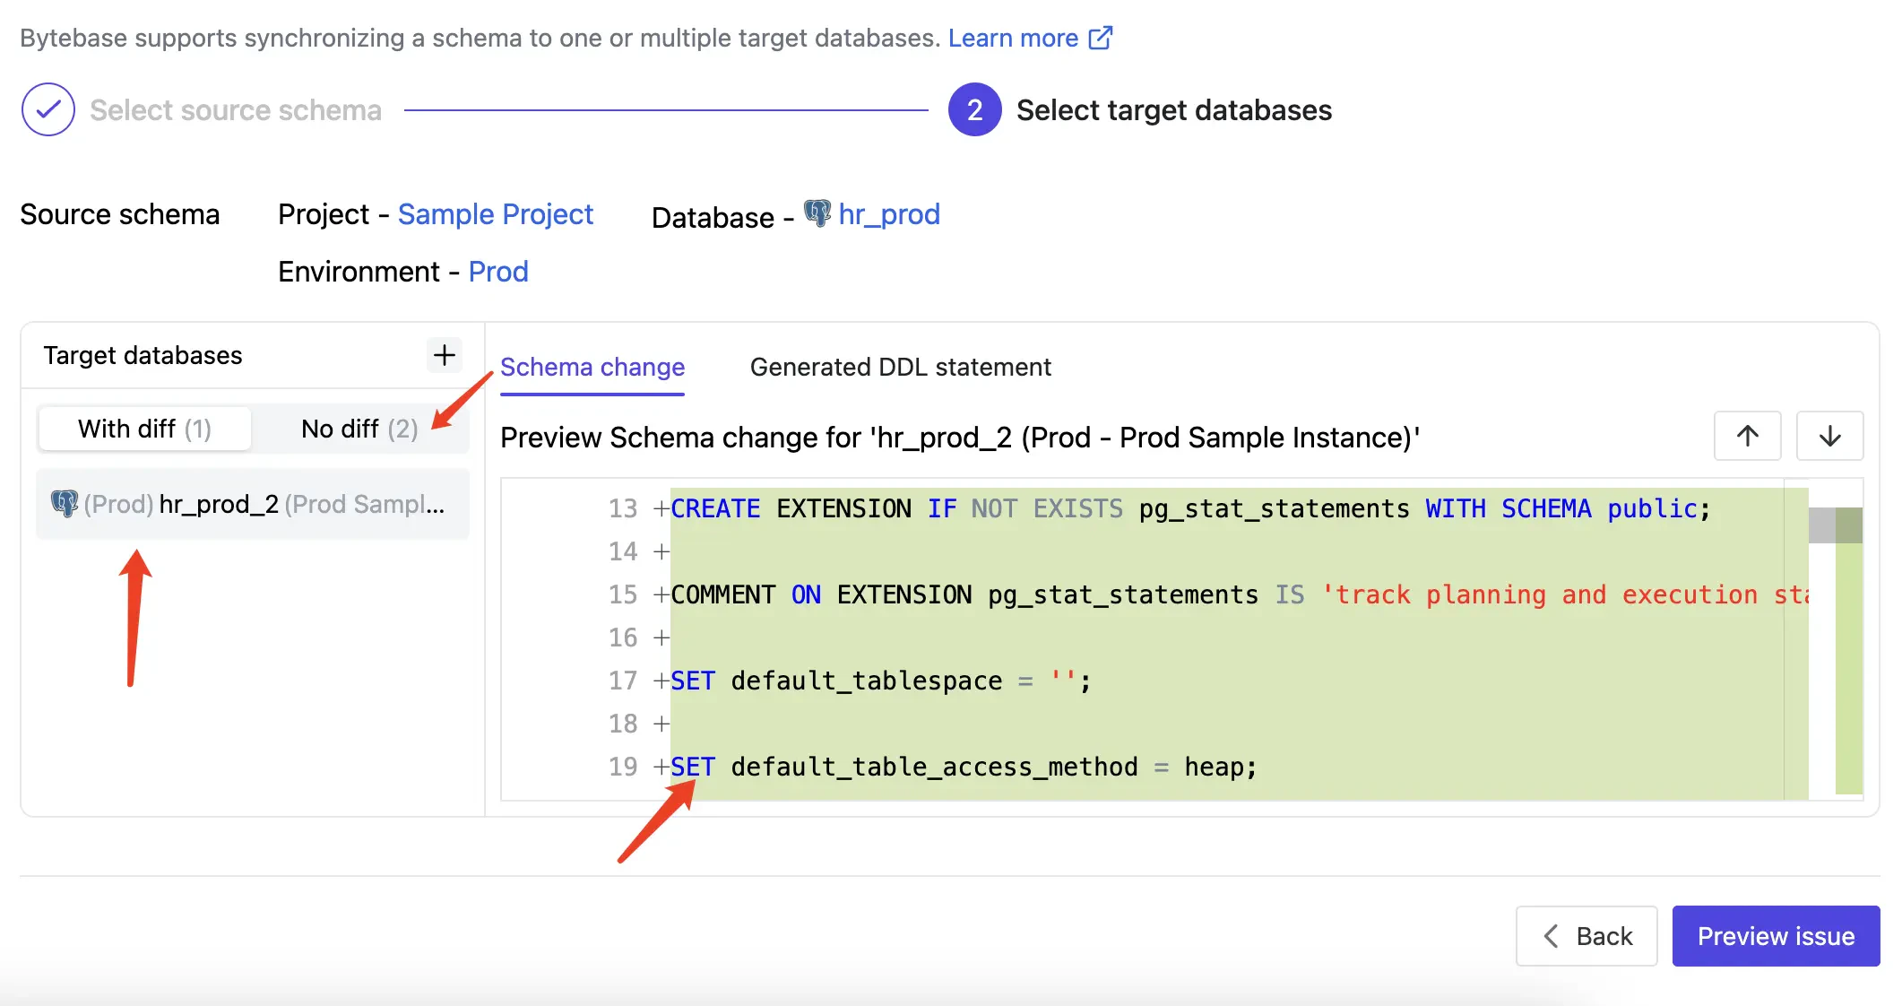The image size is (1902, 1006).
Task: Switch to the No diff filter
Action: point(359,429)
